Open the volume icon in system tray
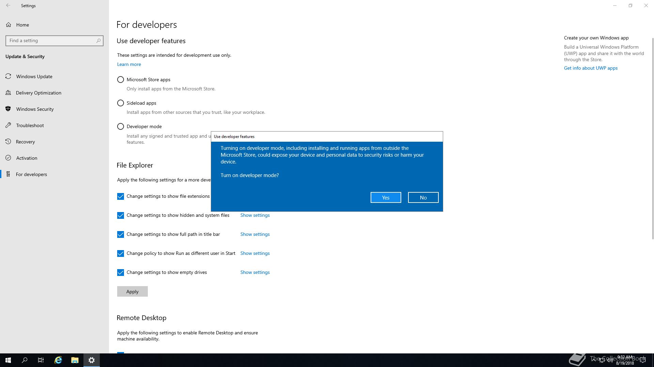The image size is (654, 367). (x=610, y=361)
